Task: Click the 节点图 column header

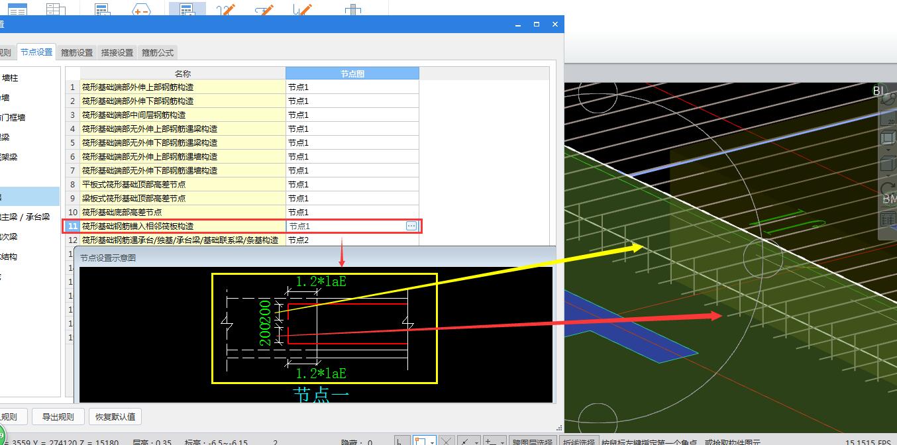Action: (x=352, y=74)
